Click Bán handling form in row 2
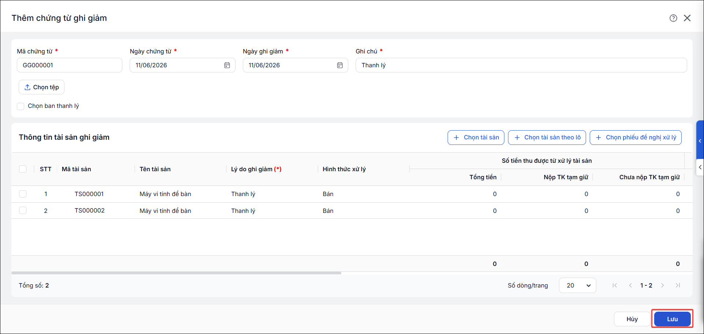This screenshot has height=334, width=704. coord(328,211)
